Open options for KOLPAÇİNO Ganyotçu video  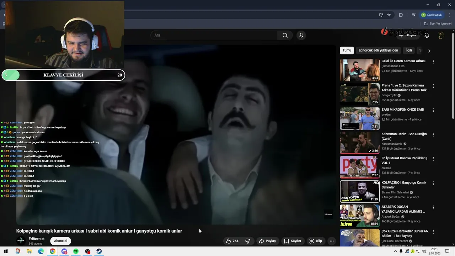[433, 183]
